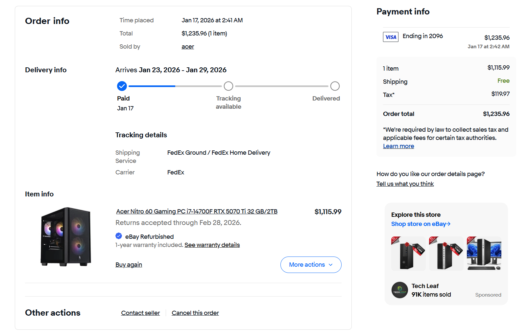Click the Buy again link
The height and width of the screenshot is (336, 528).
click(129, 265)
